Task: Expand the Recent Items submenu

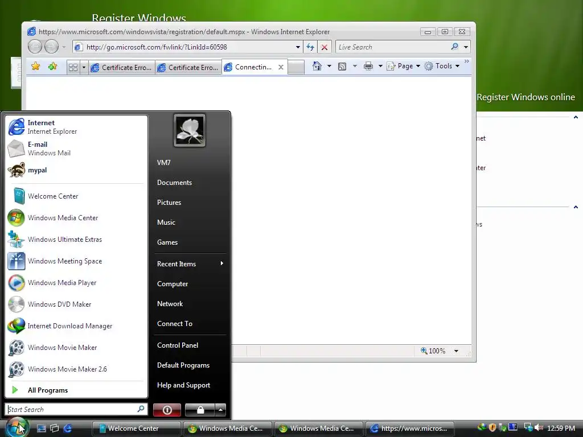Action: (190, 264)
